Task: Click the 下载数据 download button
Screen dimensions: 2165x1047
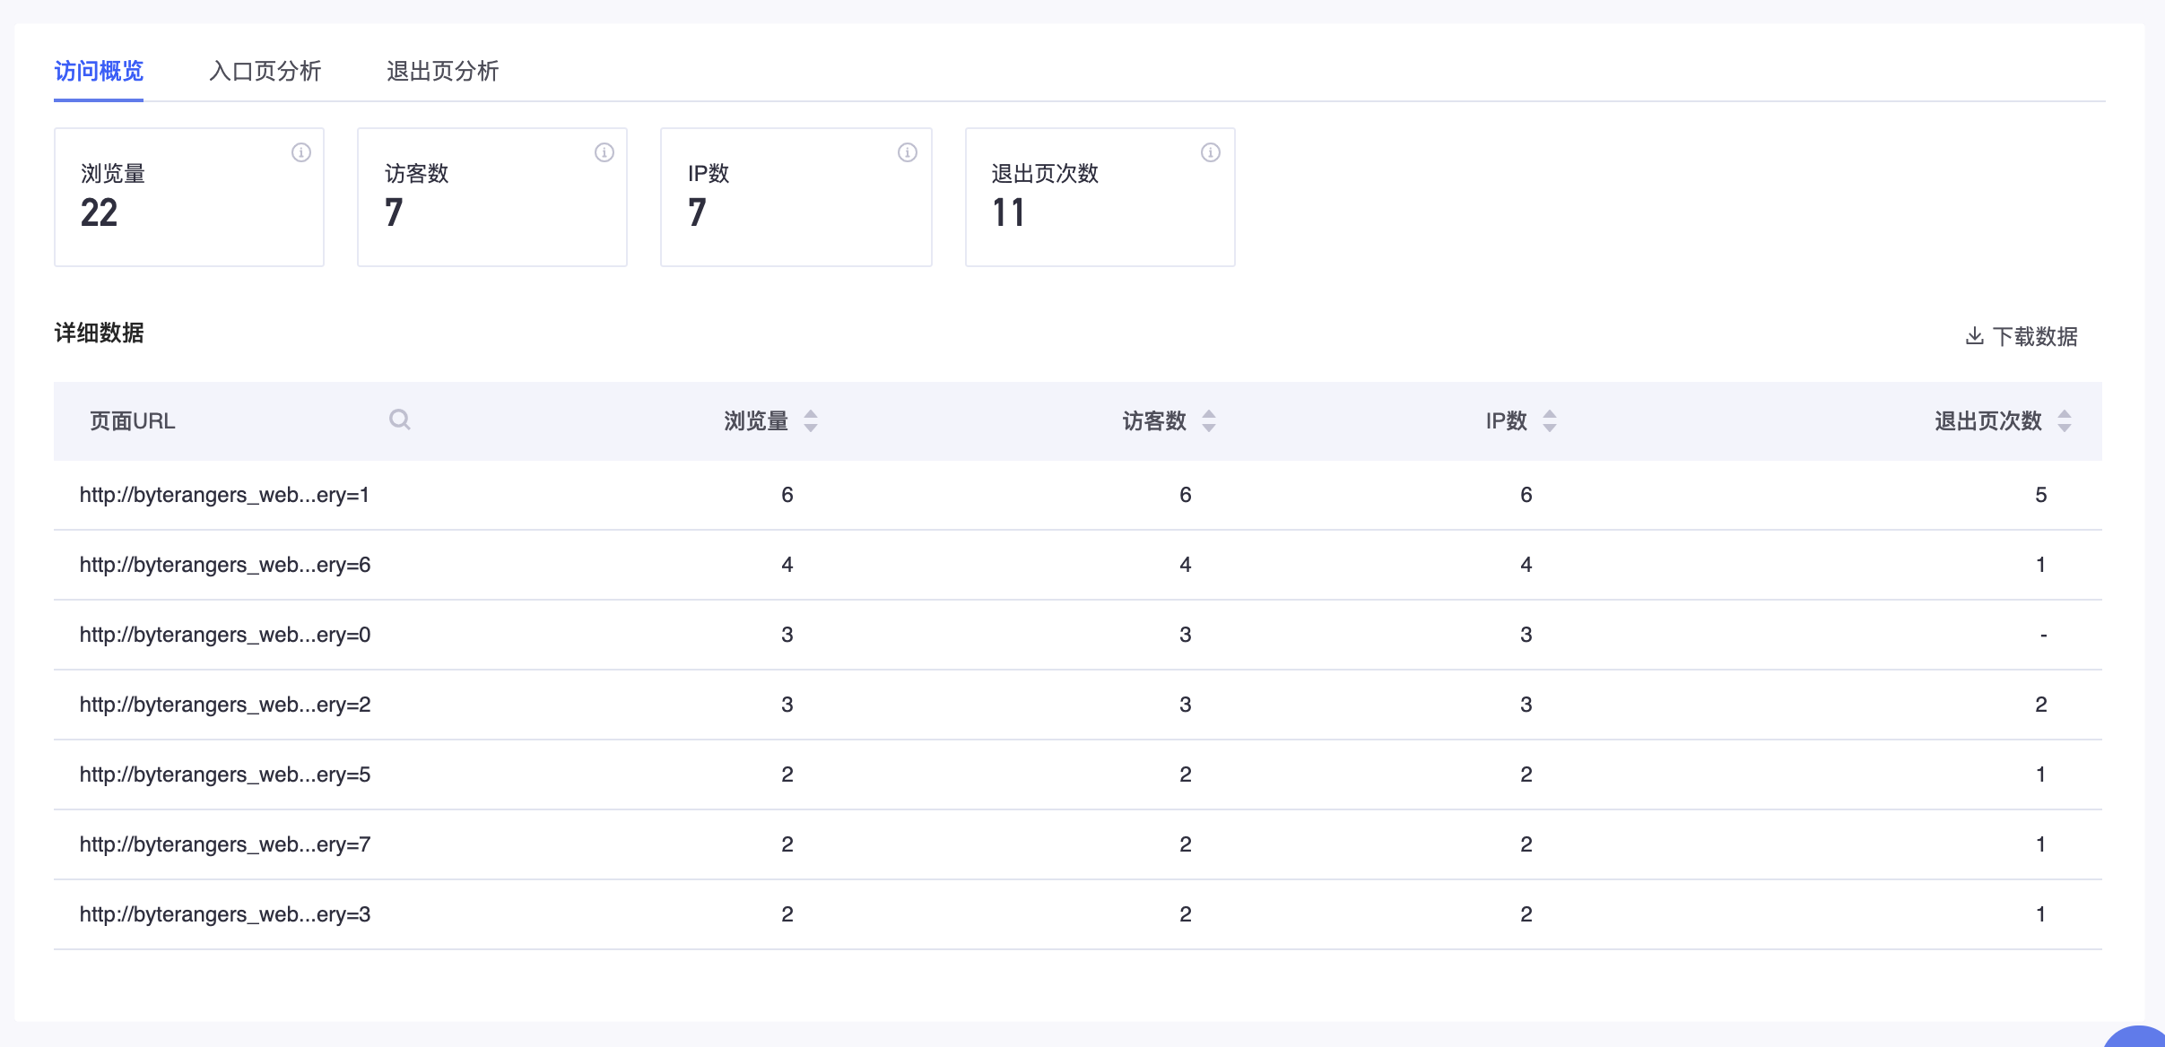Action: (x=2022, y=336)
